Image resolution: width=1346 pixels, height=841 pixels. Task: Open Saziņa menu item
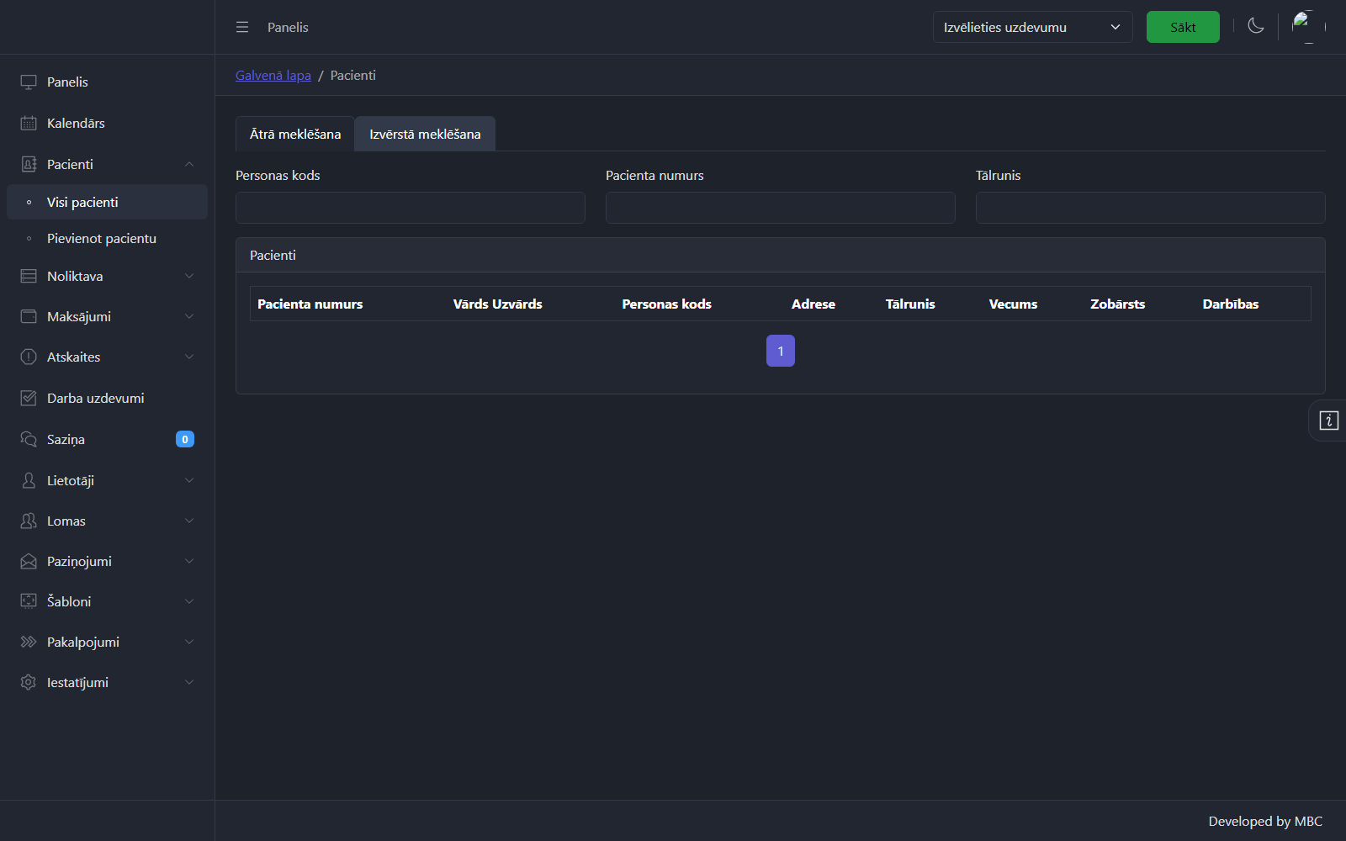pyautogui.click(x=107, y=439)
